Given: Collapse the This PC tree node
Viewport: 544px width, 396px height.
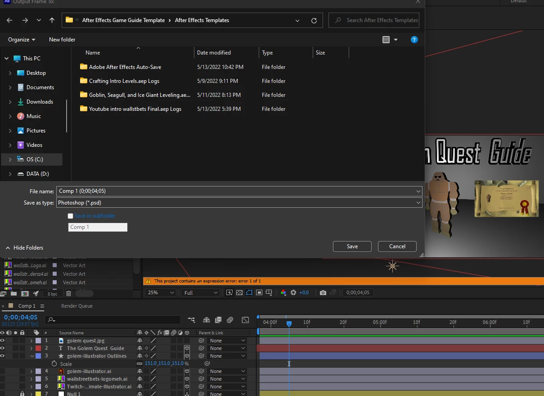Looking at the screenshot, I should [x=6, y=59].
